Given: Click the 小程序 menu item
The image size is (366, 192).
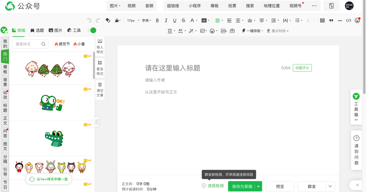Looking at the screenshot, I should click(x=195, y=6).
